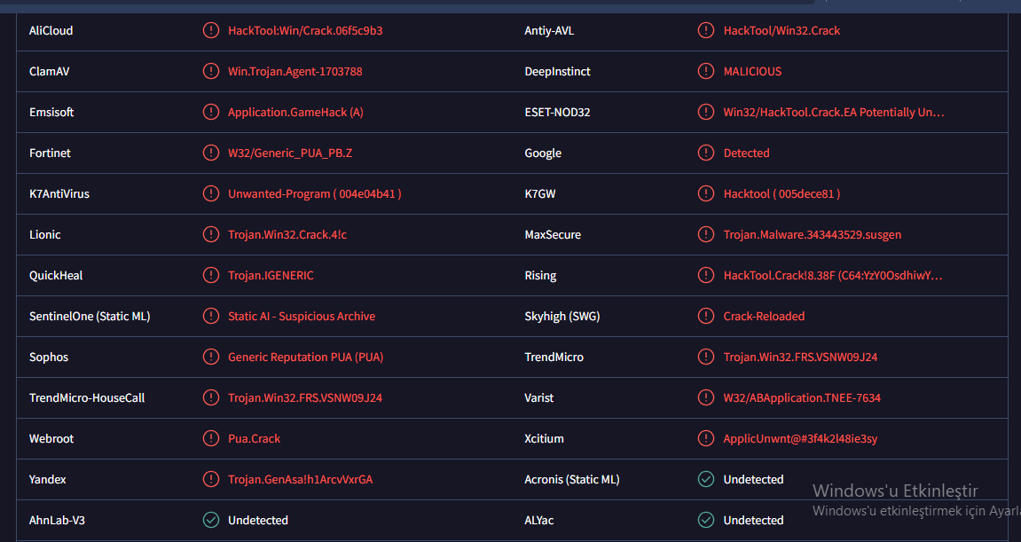
Task: Click Trojan.Malware.343443529.susgen result
Action: [812, 234]
